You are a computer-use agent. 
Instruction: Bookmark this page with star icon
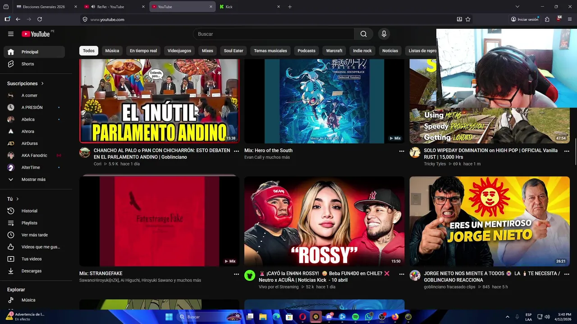pyautogui.click(x=468, y=19)
